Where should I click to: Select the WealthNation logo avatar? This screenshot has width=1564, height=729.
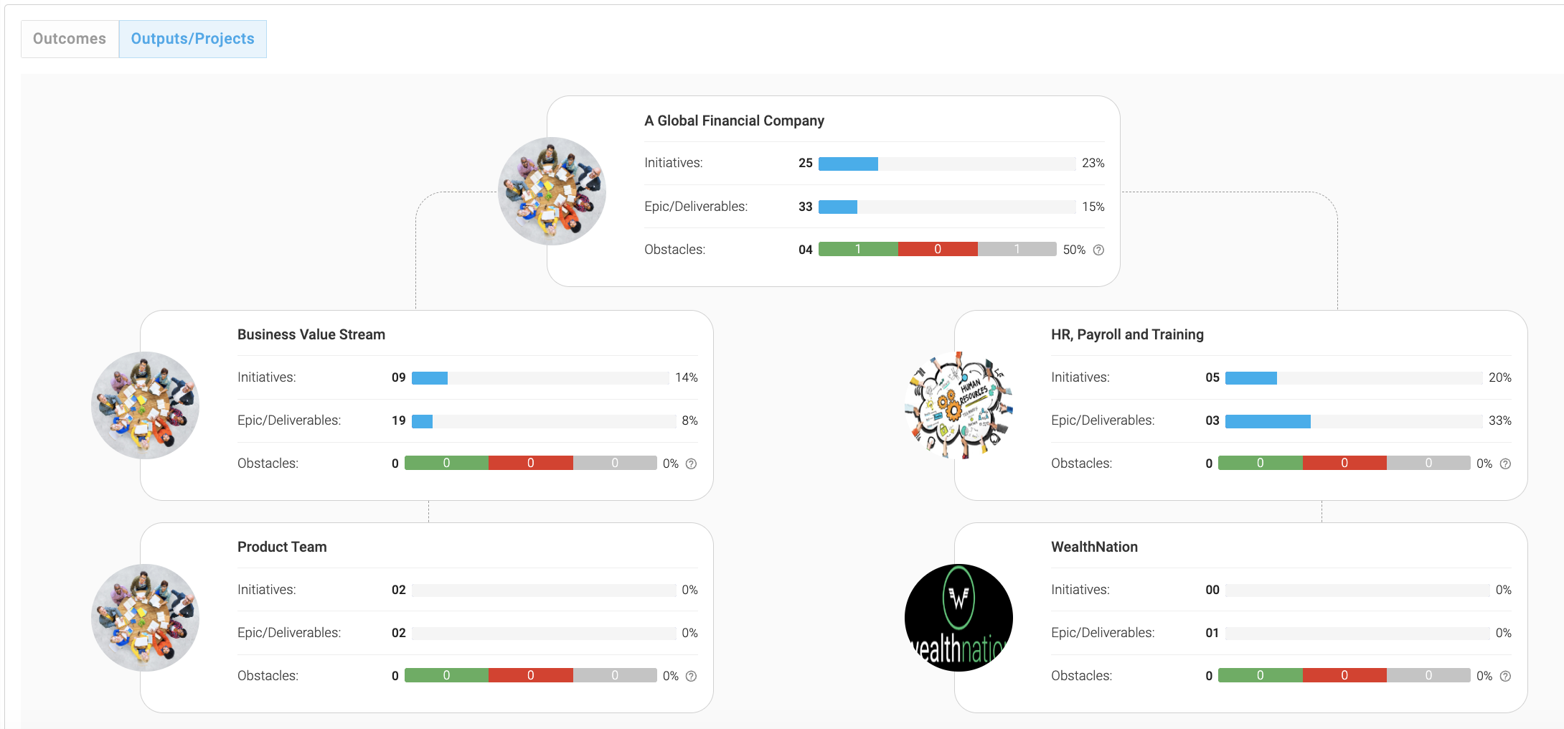(x=958, y=618)
